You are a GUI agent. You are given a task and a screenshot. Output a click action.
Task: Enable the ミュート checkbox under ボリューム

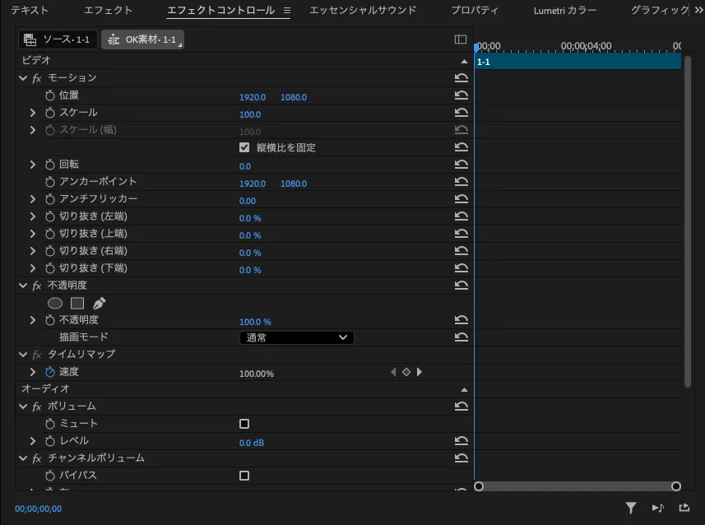pyautogui.click(x=244, y=424)
